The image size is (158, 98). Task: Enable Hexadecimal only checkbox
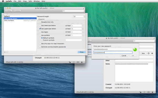[40, 22]
